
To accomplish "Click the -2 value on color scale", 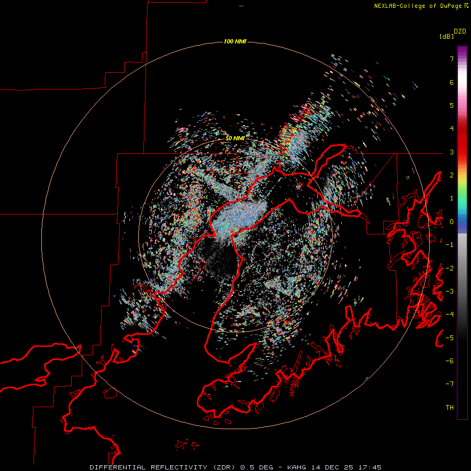I will tap(450, 268).
